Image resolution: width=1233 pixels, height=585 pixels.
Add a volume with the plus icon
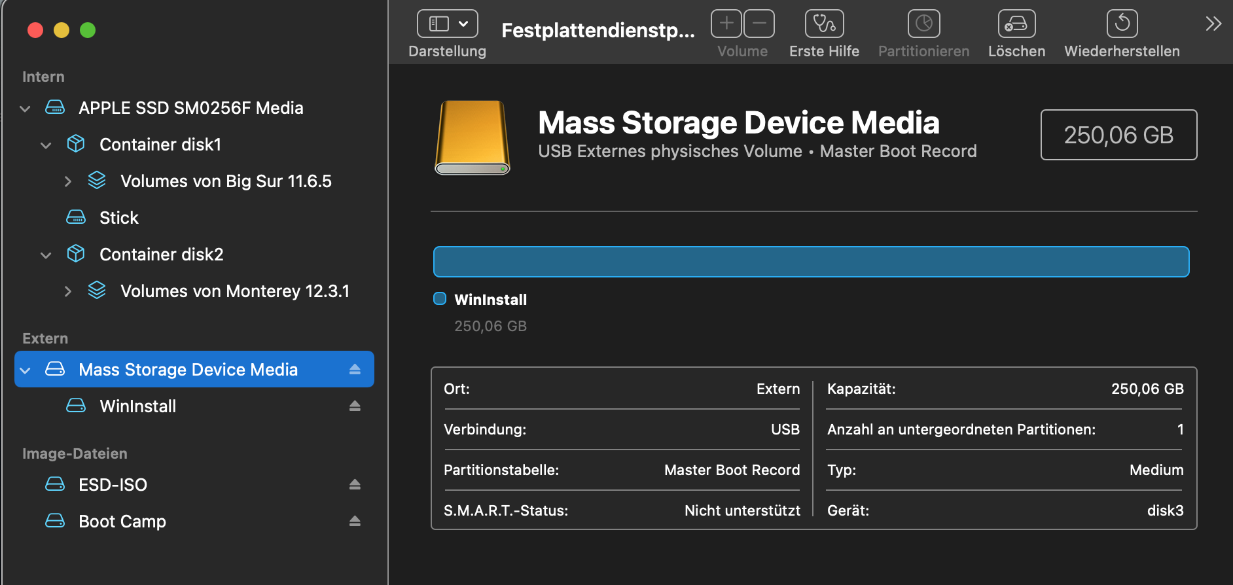pyautogui.click(x=726, y=24)
